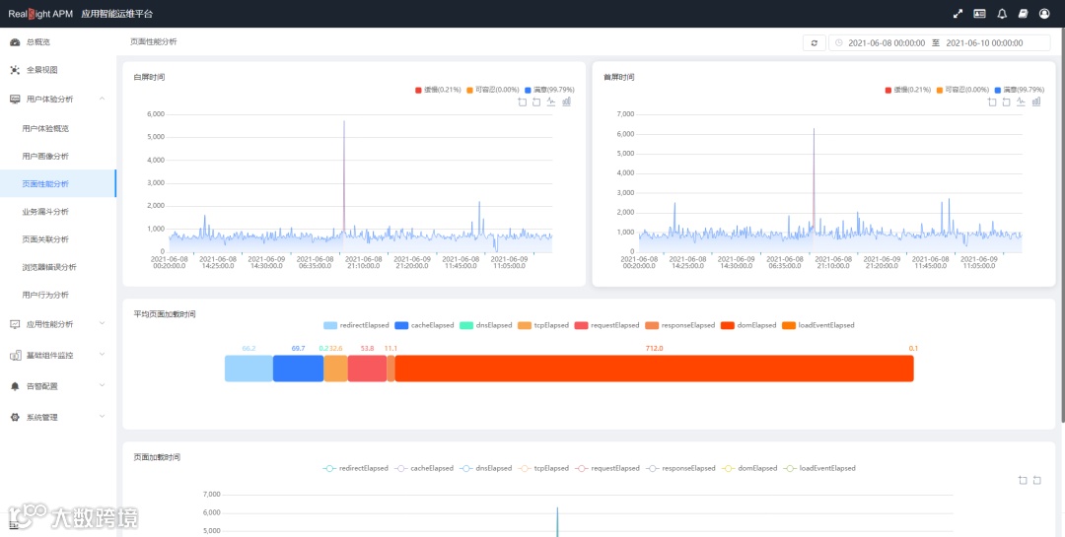This screenshot has height=537, width=1065.
Task: Activate area zoom in 页面加载时间 chart
Action: click(1023, 481)
